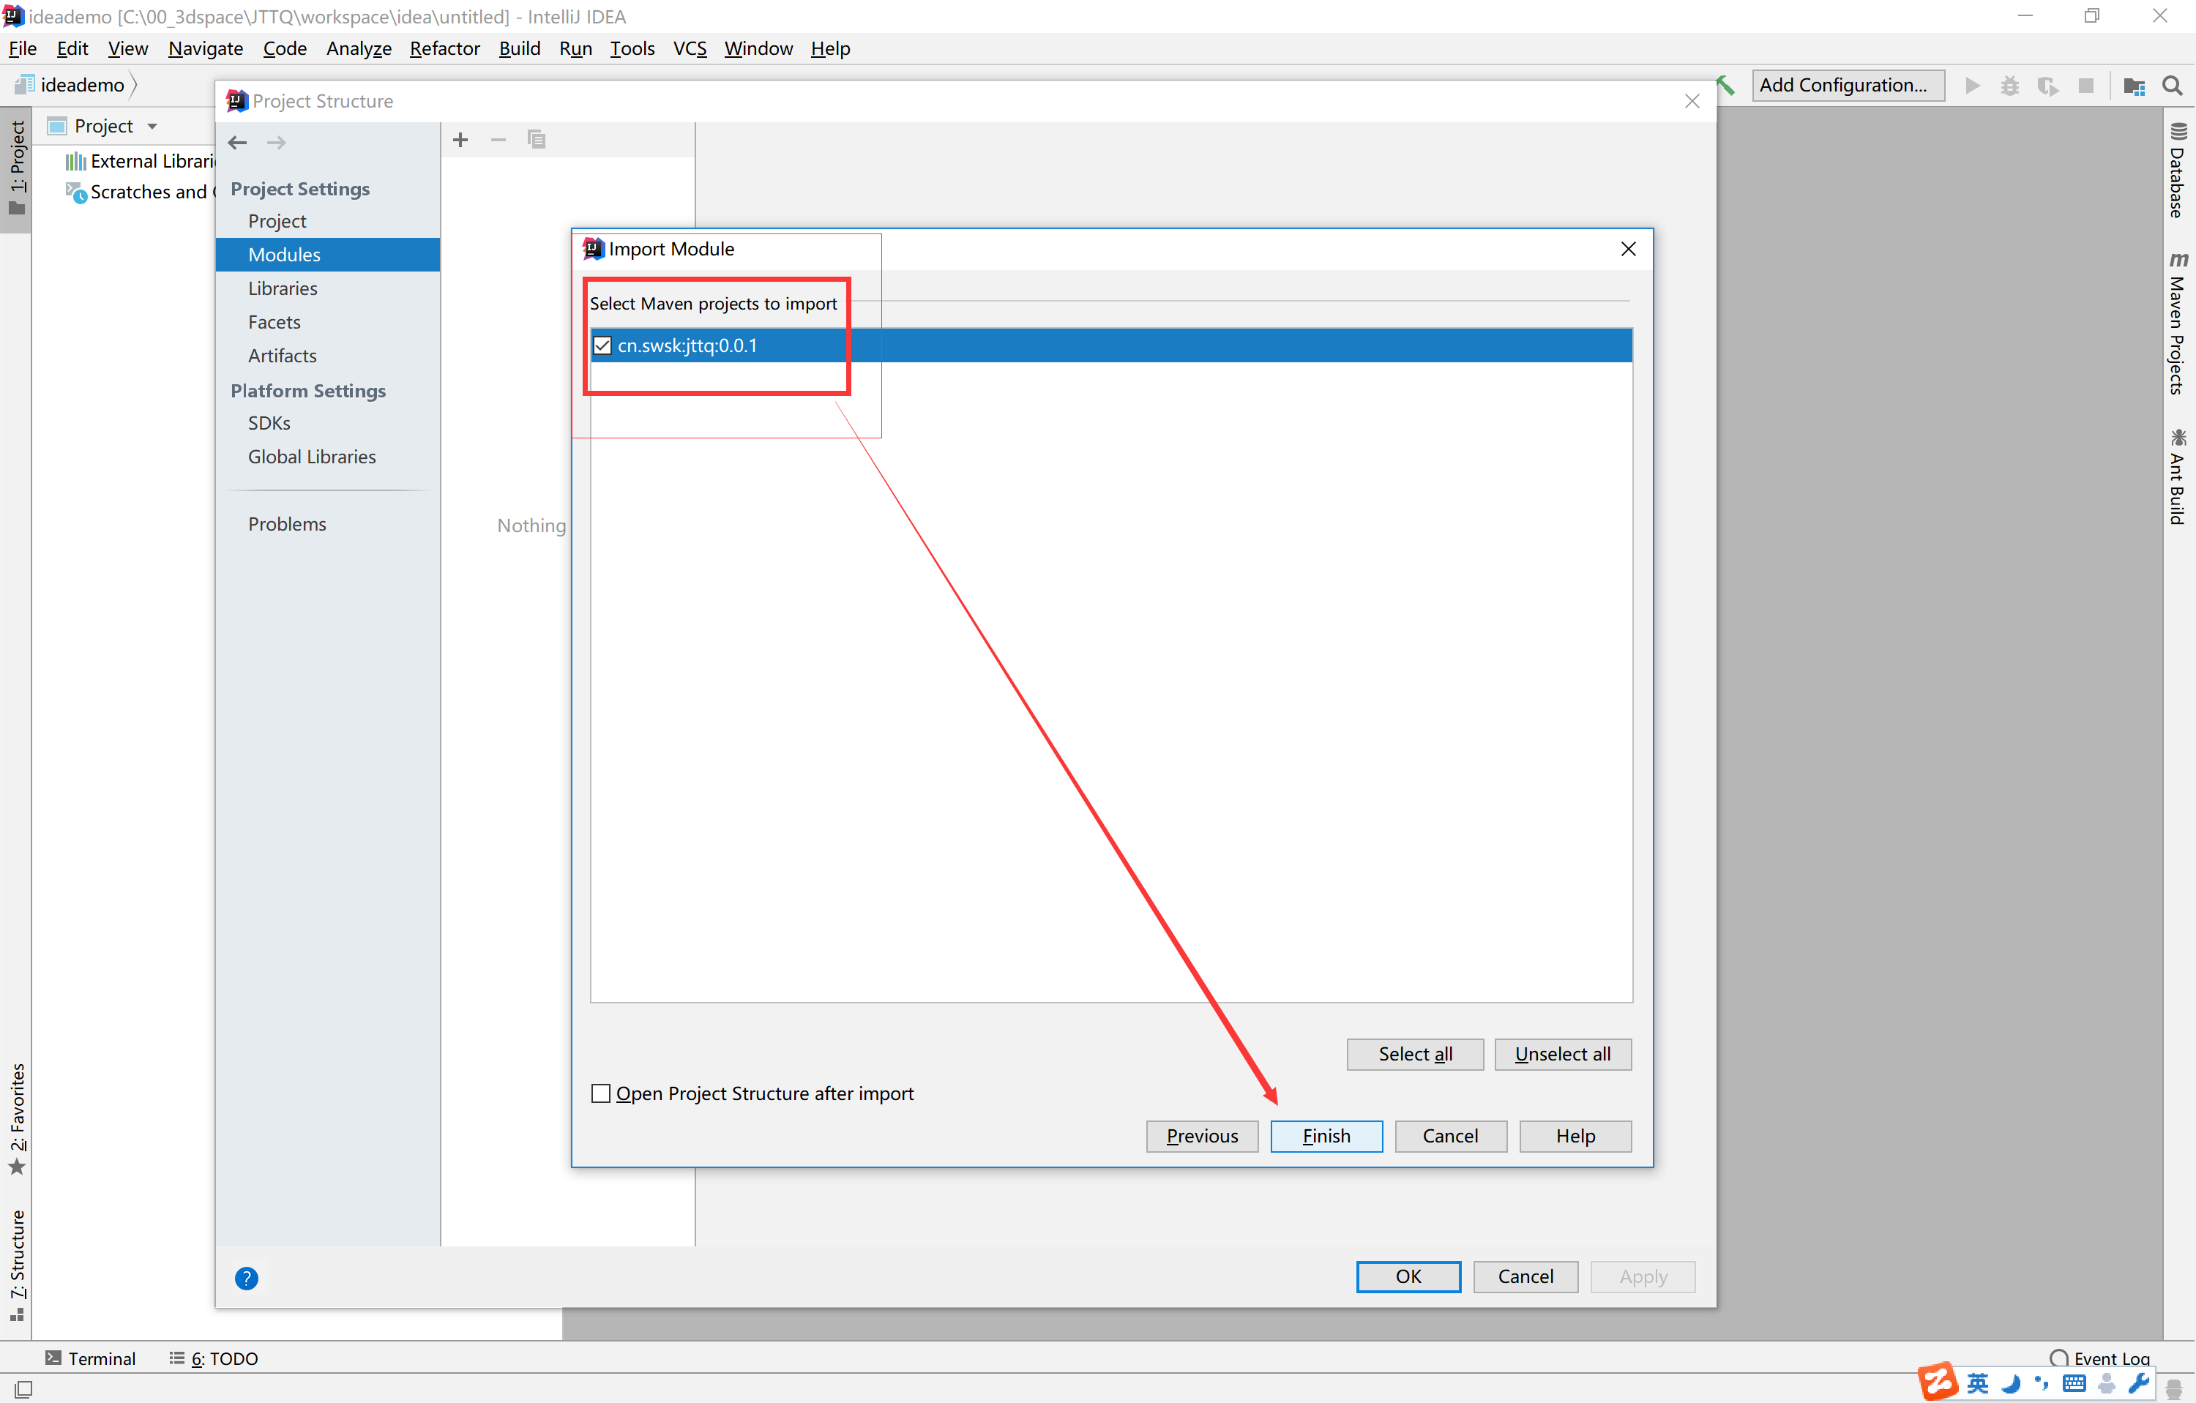Click the Previous button in Import Module

point(1202,1136)
